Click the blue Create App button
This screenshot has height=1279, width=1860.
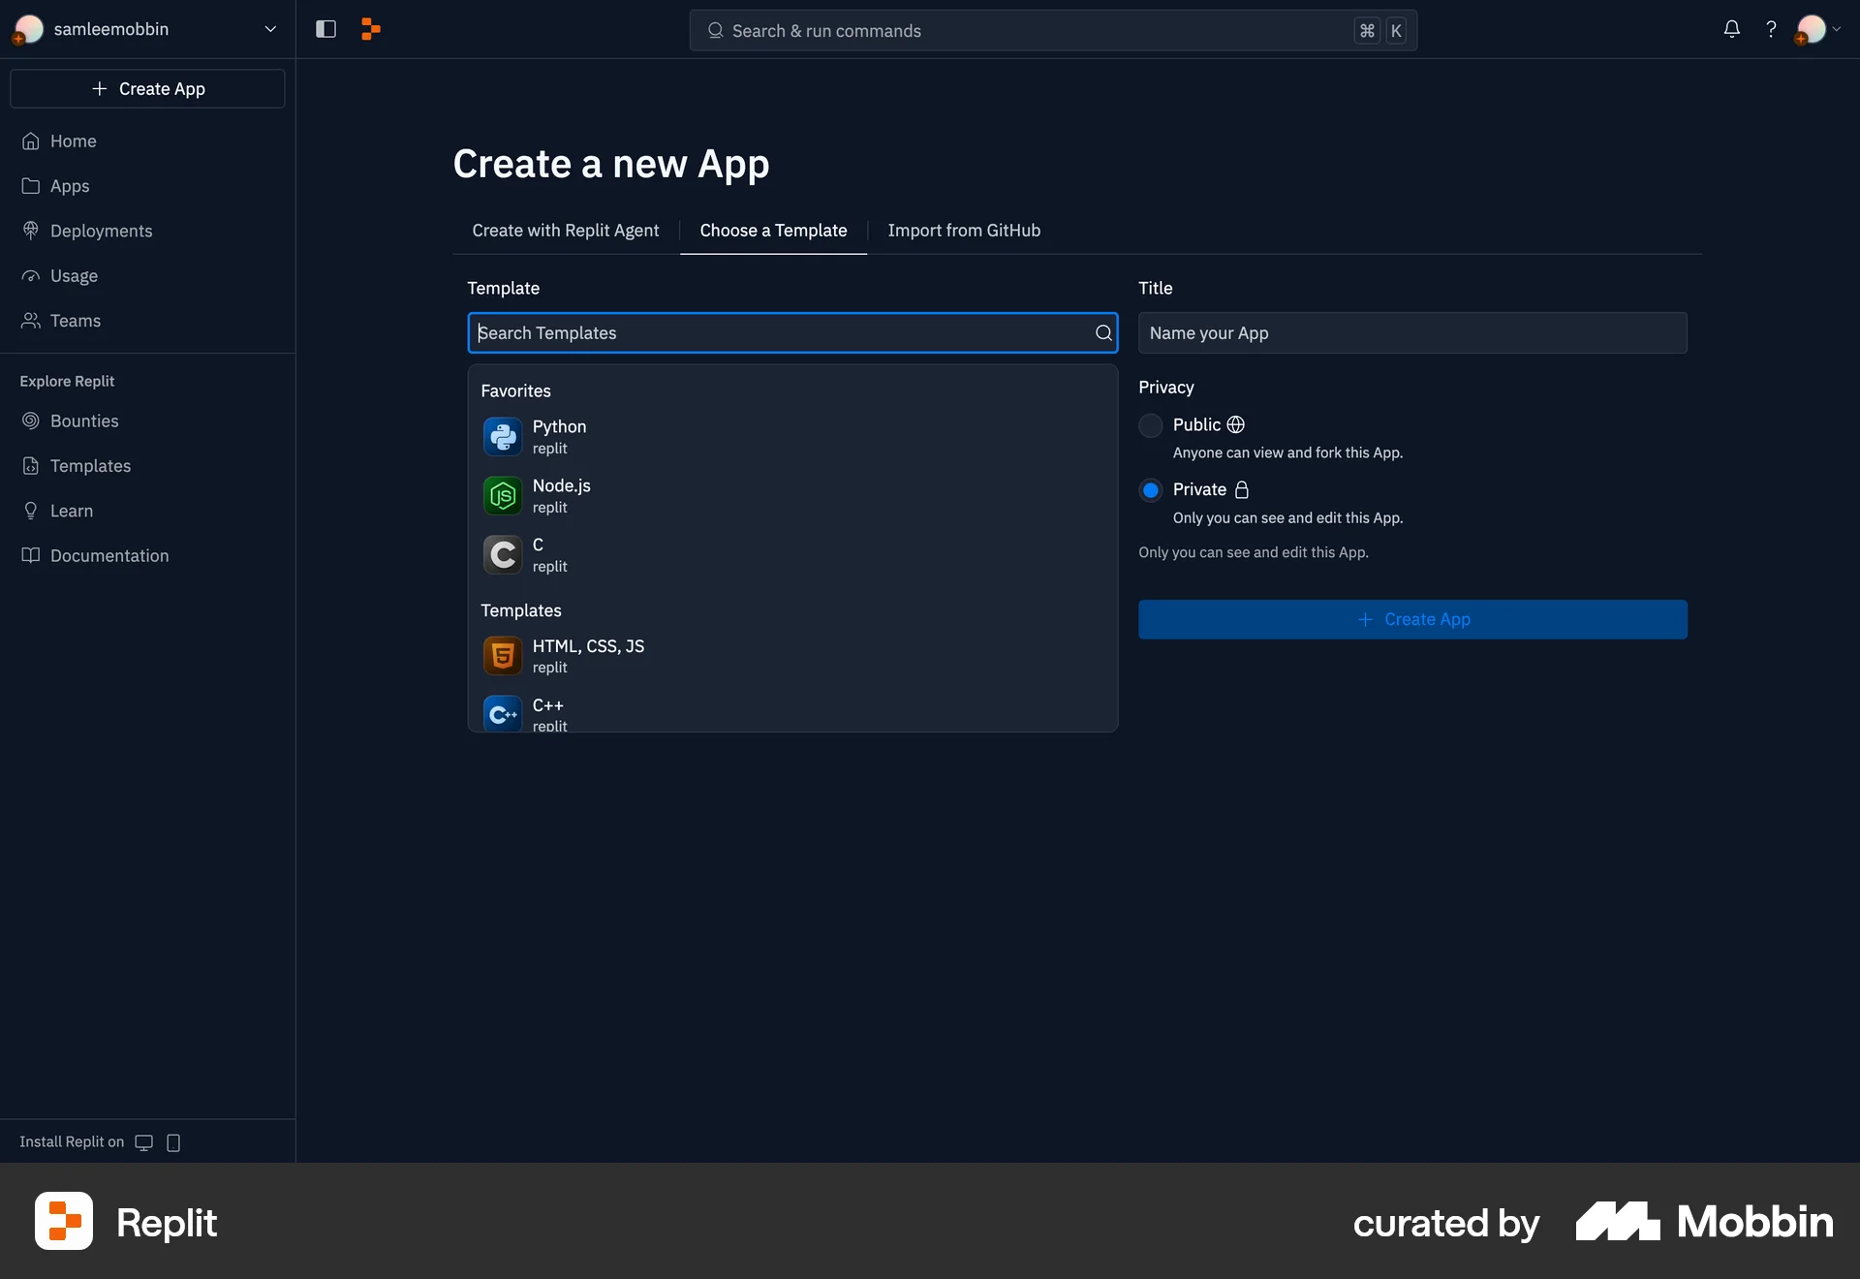pyautogui.click(x=1413, y=619)
